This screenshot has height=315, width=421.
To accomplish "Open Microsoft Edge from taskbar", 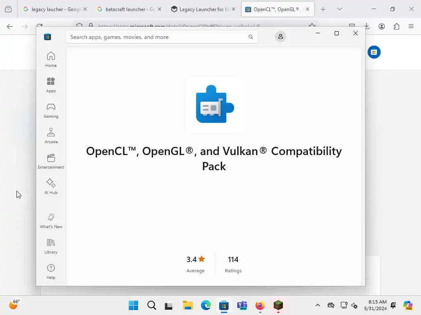I will (206, 305).
